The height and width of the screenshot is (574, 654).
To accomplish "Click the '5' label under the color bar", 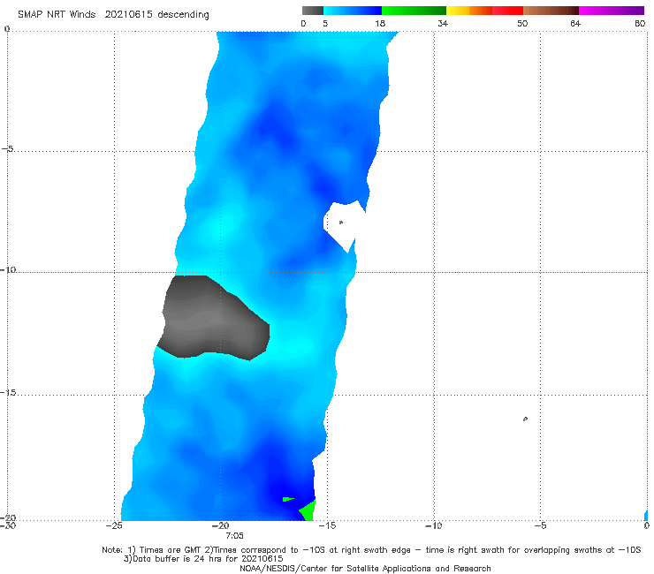I will pyautogui.click(x=325, y=23).
